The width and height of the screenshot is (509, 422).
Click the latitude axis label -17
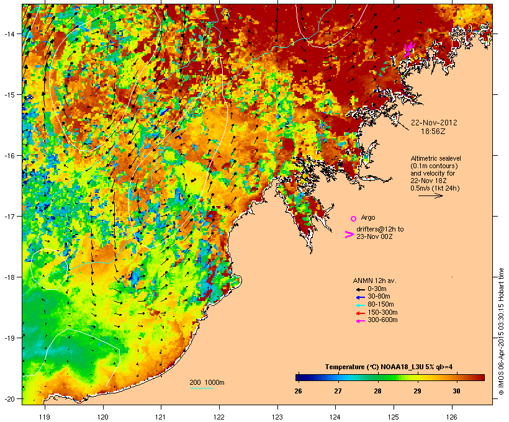9,216
